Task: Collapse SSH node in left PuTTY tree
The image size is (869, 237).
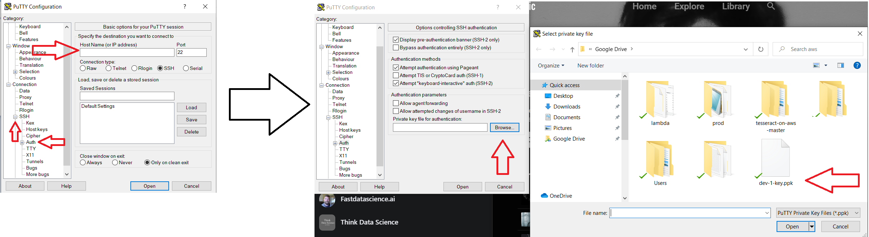Action: click(15, 117)
